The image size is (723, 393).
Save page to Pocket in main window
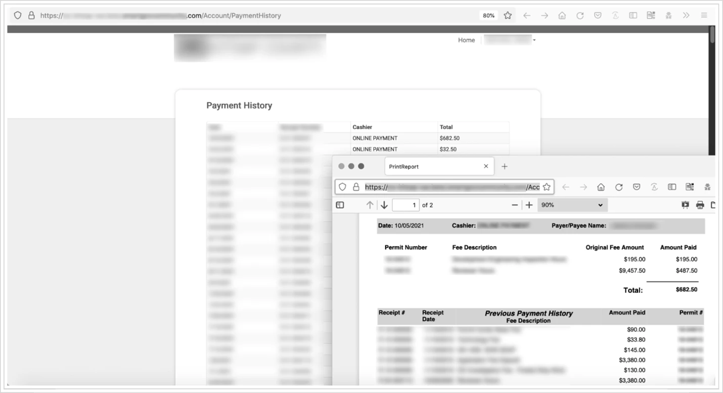coord(598,16)
